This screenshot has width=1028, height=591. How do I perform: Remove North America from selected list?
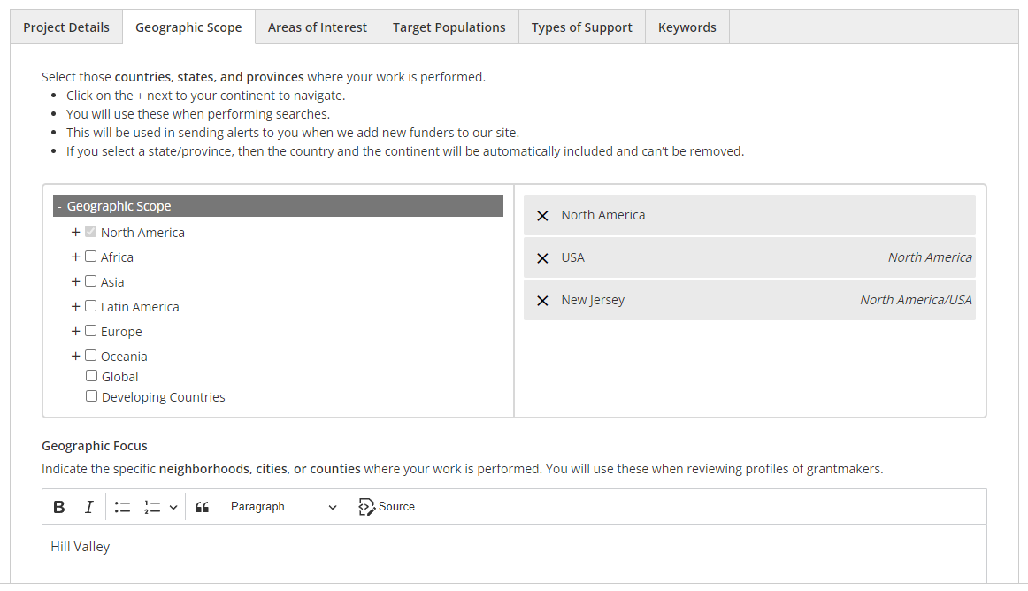[x=542, y=216]
